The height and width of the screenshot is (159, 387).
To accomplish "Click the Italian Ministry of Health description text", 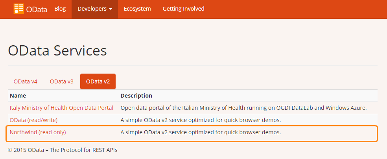I will coord(243,108).
